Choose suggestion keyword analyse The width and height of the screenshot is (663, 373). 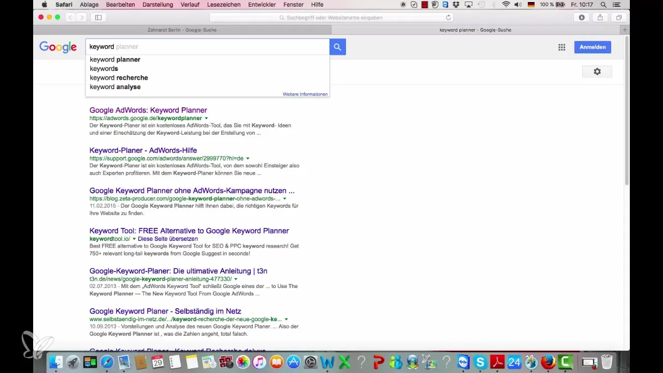coord(207,87)
